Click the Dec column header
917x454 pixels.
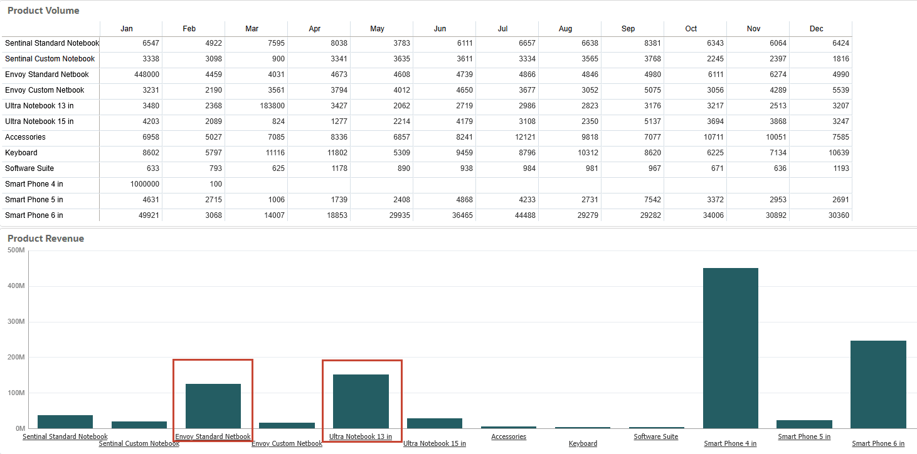(x=817, y=28)
